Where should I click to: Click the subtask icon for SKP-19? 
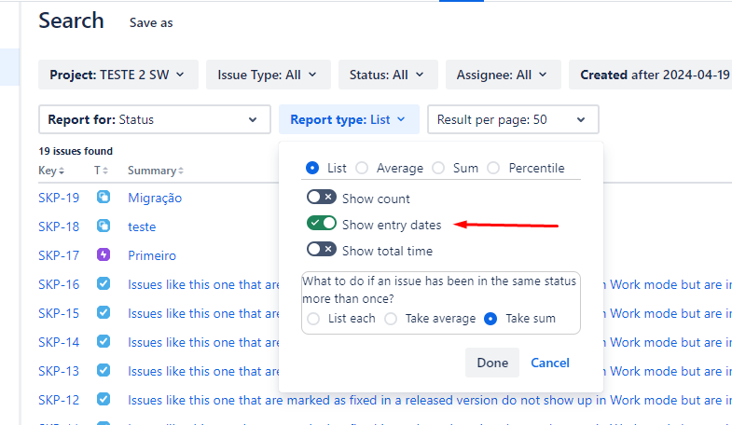pos(104,197)
